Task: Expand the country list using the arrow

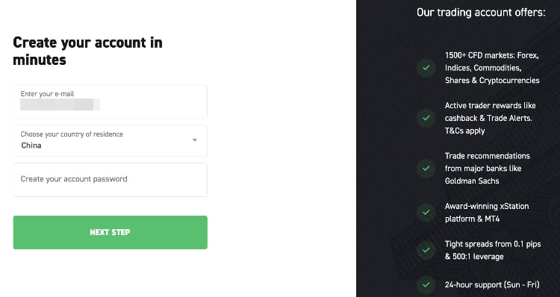Action: coord(195,140)
